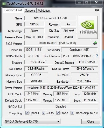Click the Die Size field
104x128 pixels.
68,31
